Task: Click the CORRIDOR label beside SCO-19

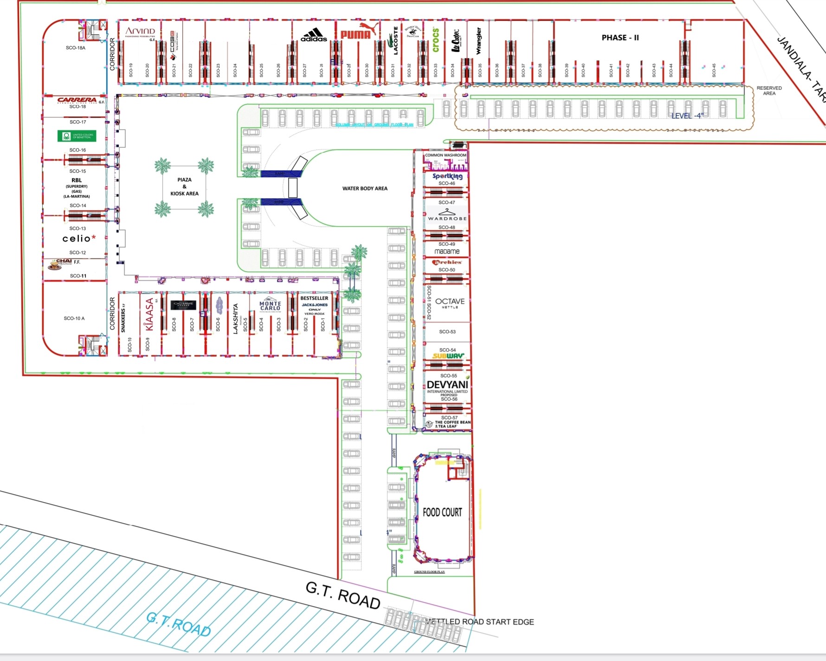Action: [x=112, y=54]
